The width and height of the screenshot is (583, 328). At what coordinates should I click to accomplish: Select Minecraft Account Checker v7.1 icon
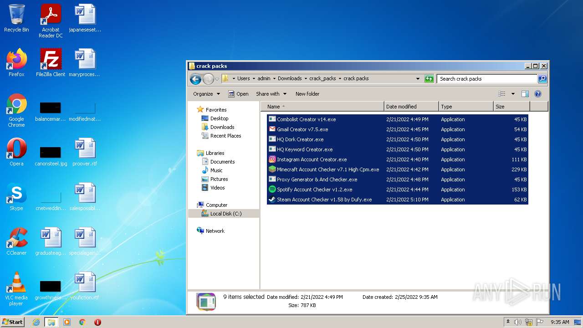tap(272, 169)
